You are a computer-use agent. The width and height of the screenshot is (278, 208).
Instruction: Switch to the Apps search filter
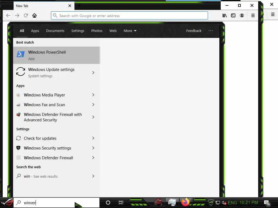click(x=35, y=31)
